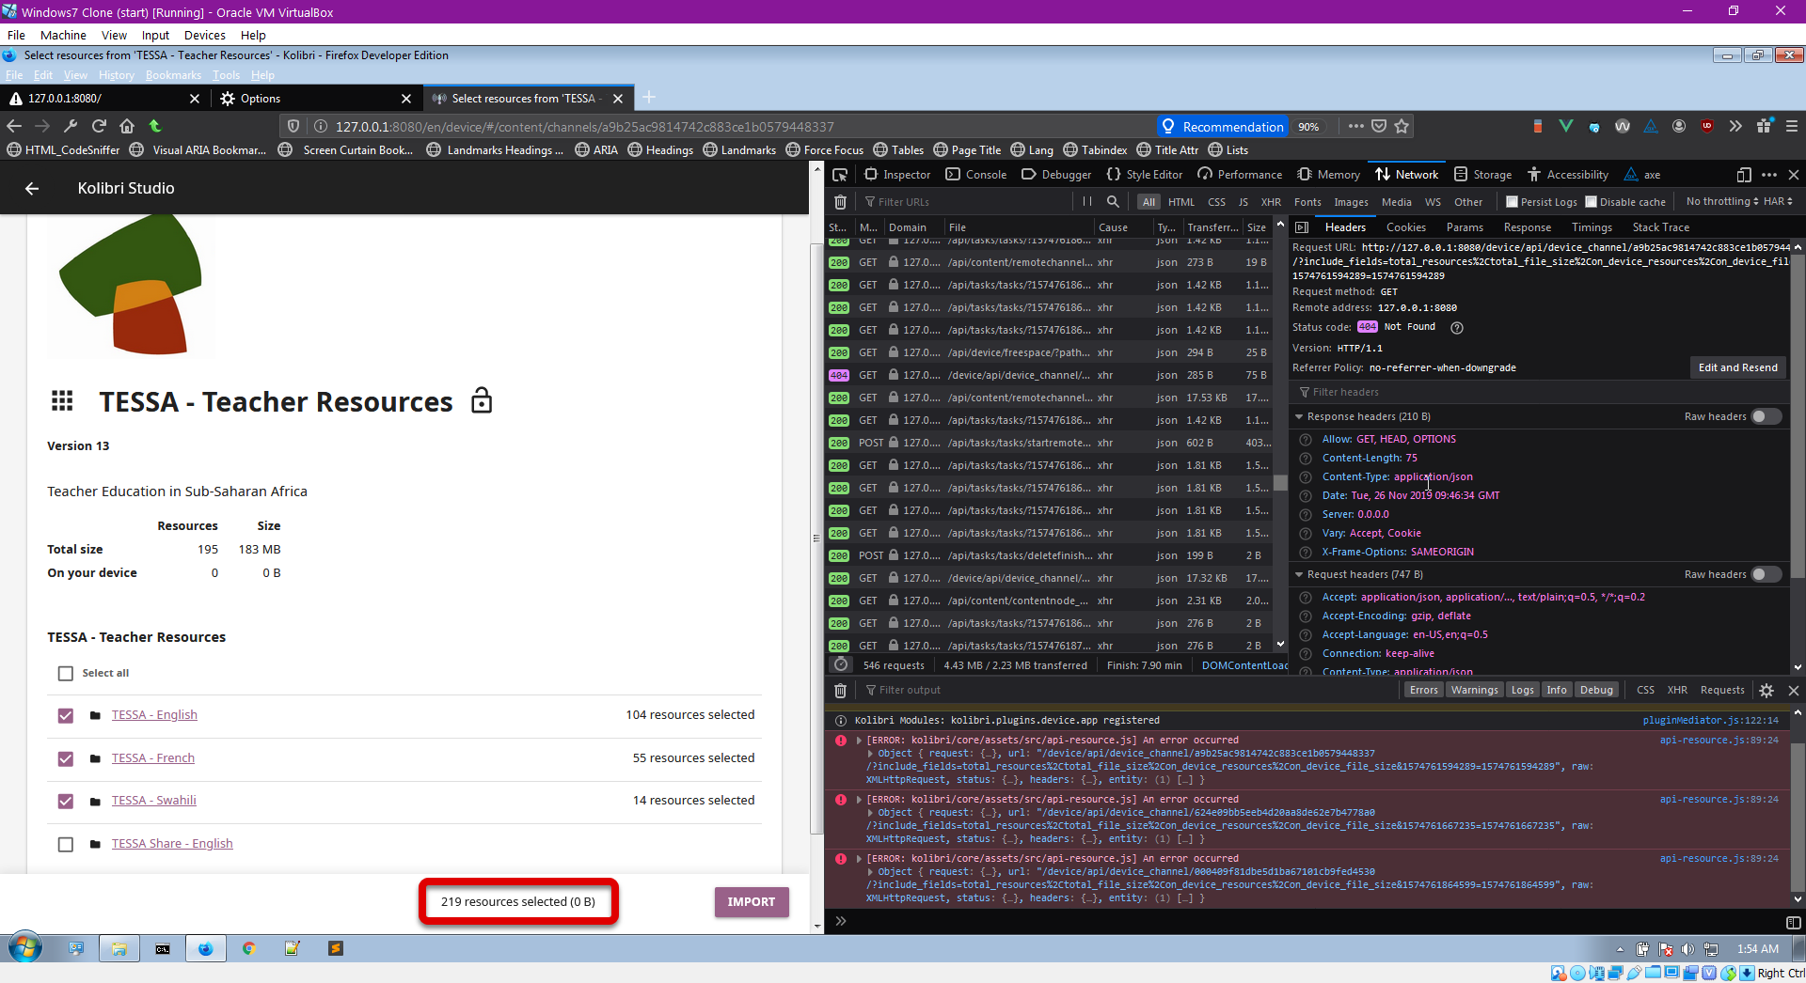The width and height of the screenshot is (1806, 983).
Task: Open the Response details tab
Action: [1527, 227]
